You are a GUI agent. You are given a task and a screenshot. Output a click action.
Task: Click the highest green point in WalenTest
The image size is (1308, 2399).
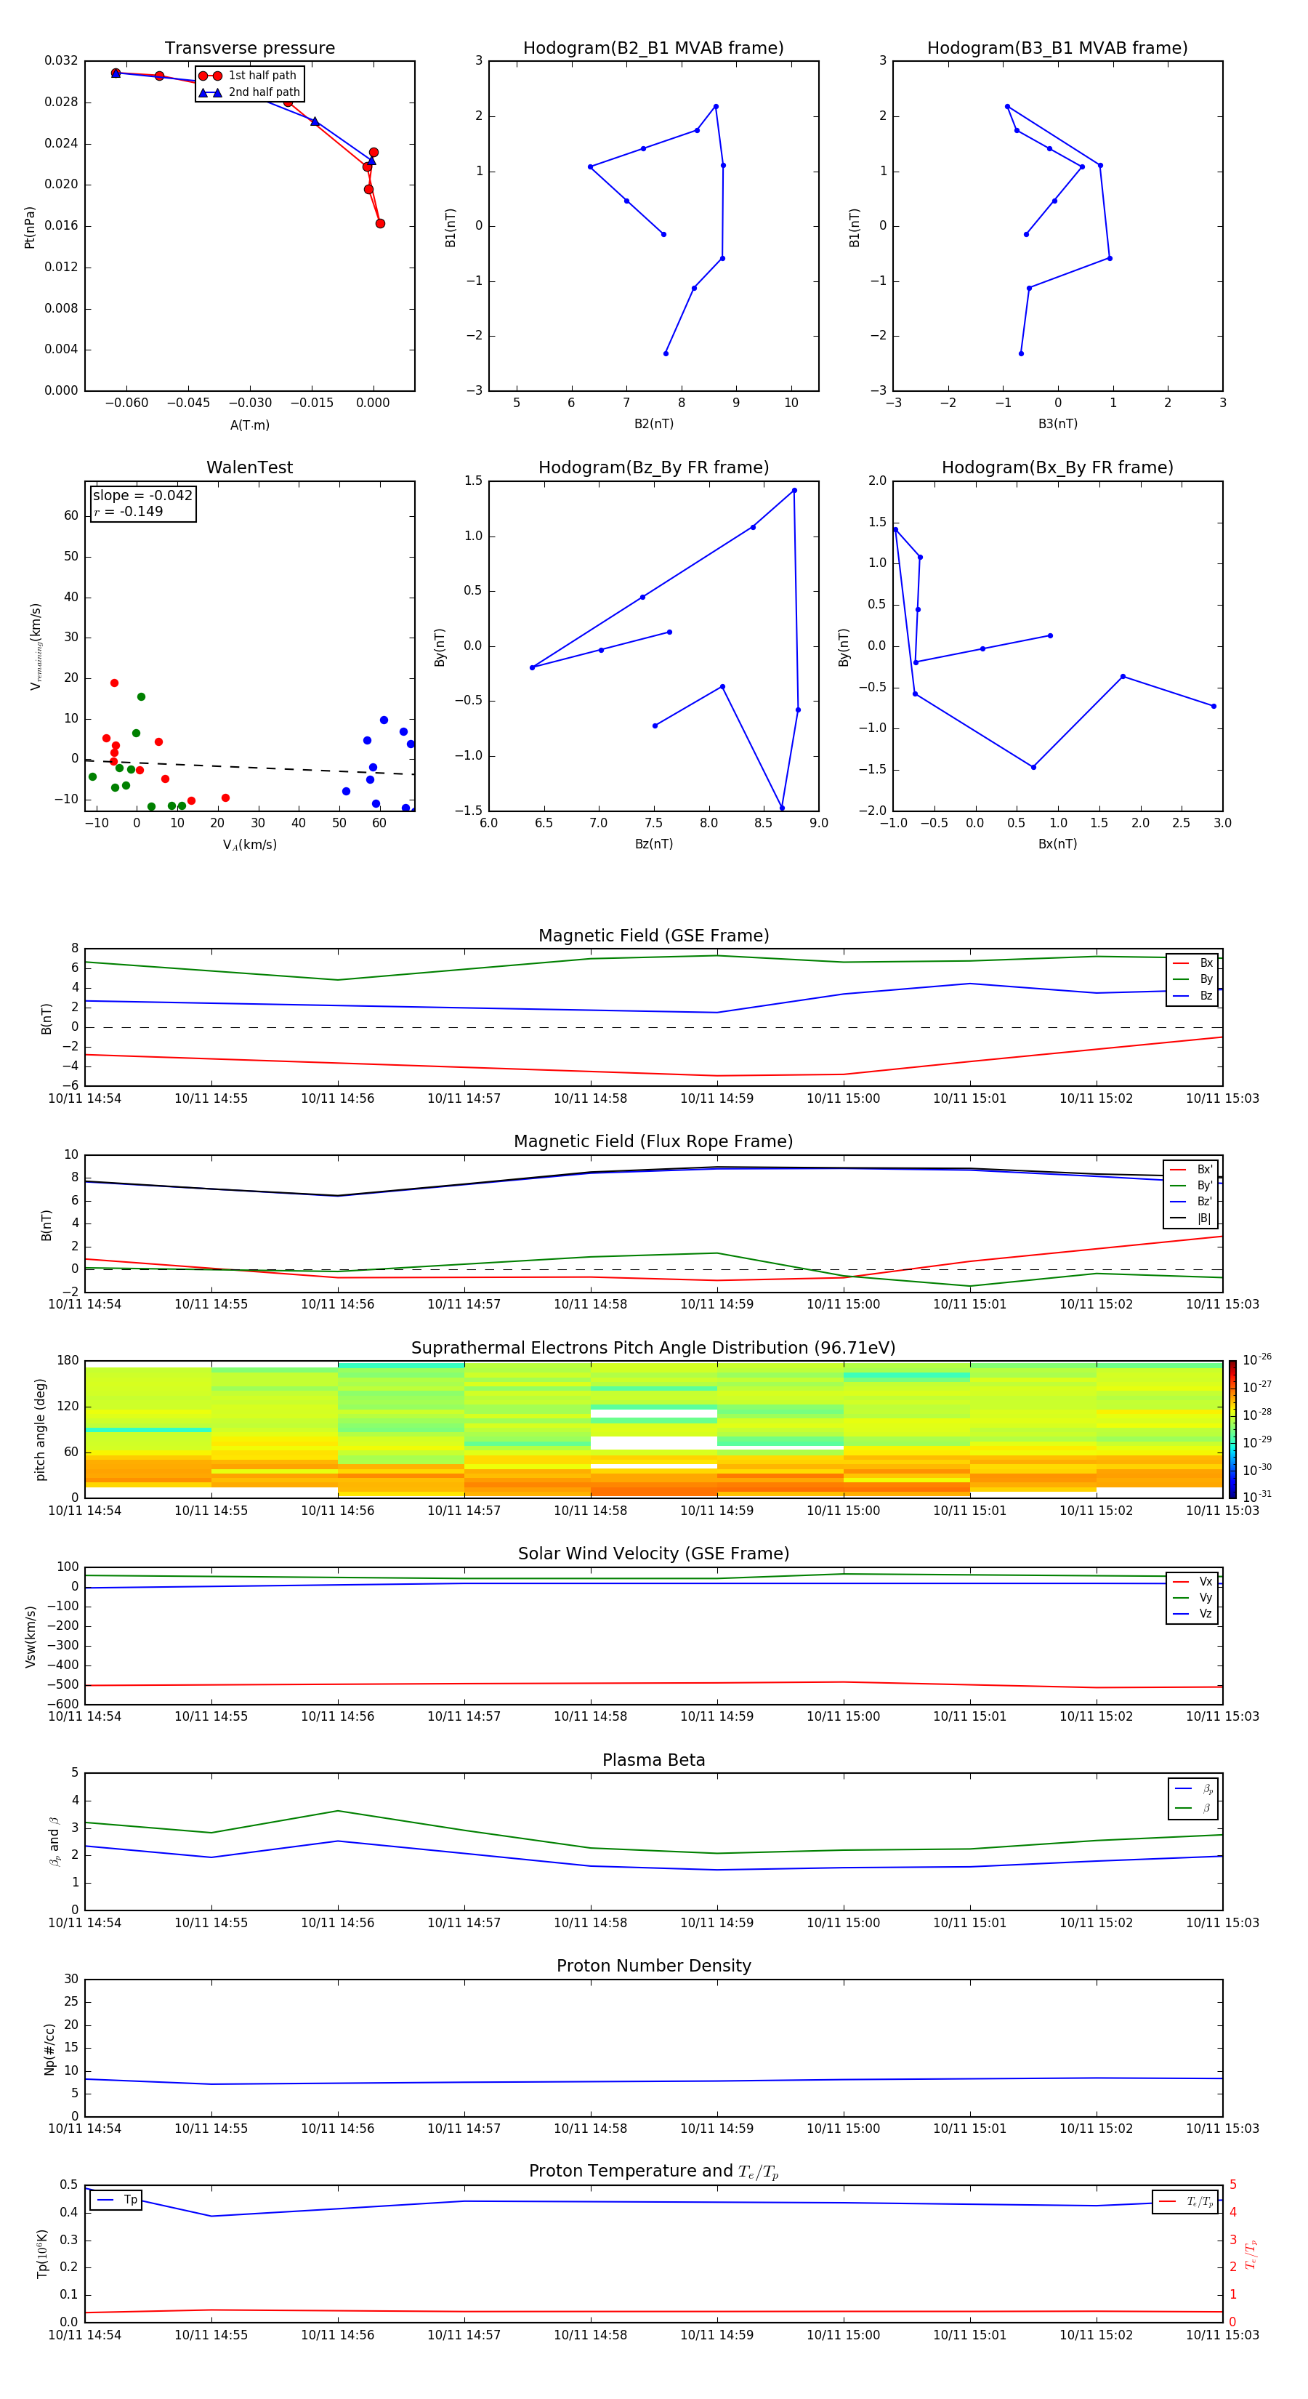click(140, 696)
